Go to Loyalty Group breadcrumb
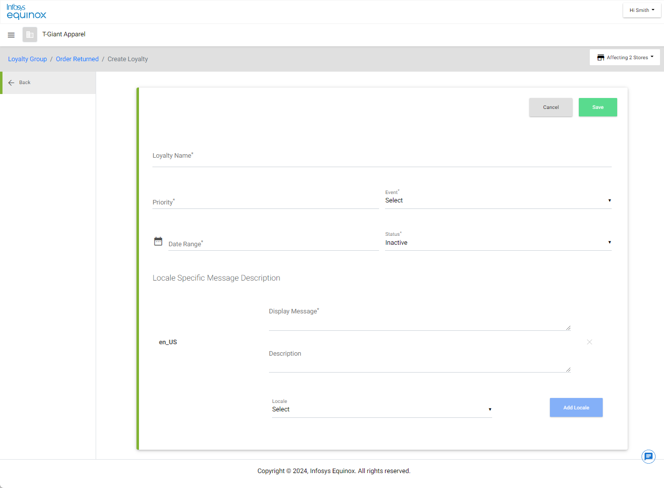The width and height of the screenshot is (664, 488). point(27,59)
